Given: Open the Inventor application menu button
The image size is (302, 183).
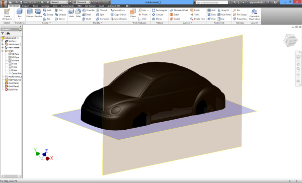Looking at the screenshot, I should pyautogui.click(x=4, y=4).
